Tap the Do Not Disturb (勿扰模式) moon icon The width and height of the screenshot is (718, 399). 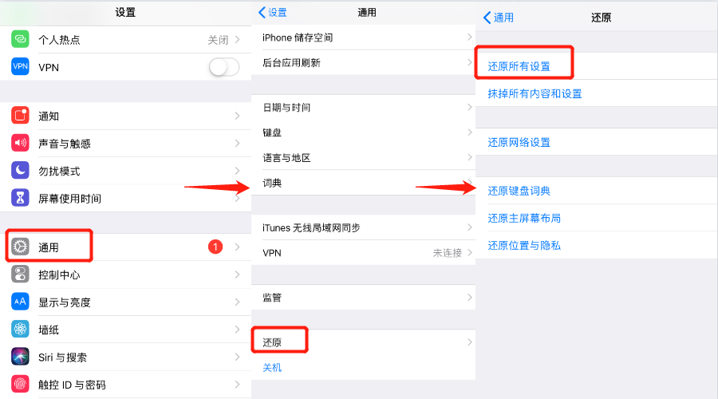pos(20,171)
